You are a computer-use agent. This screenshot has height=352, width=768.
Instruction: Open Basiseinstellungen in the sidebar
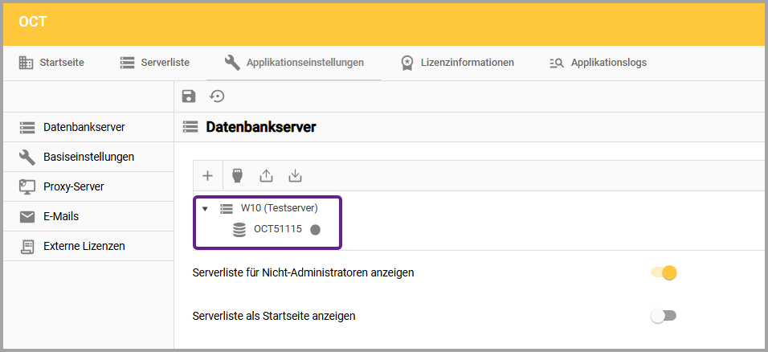click(x=88, y=157)
